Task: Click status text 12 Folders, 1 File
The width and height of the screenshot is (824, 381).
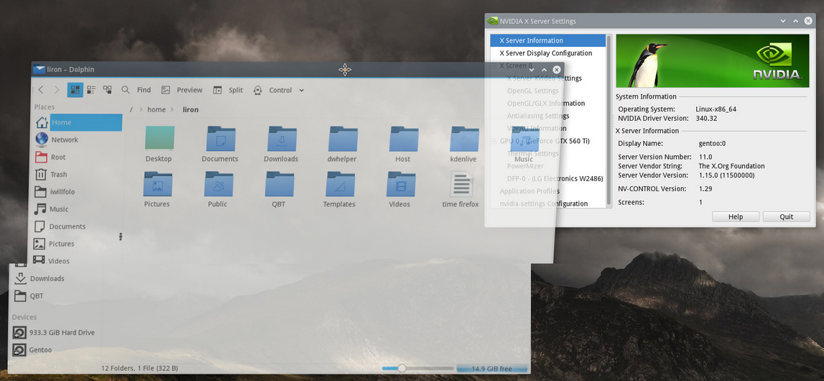Action: (139, 368)
